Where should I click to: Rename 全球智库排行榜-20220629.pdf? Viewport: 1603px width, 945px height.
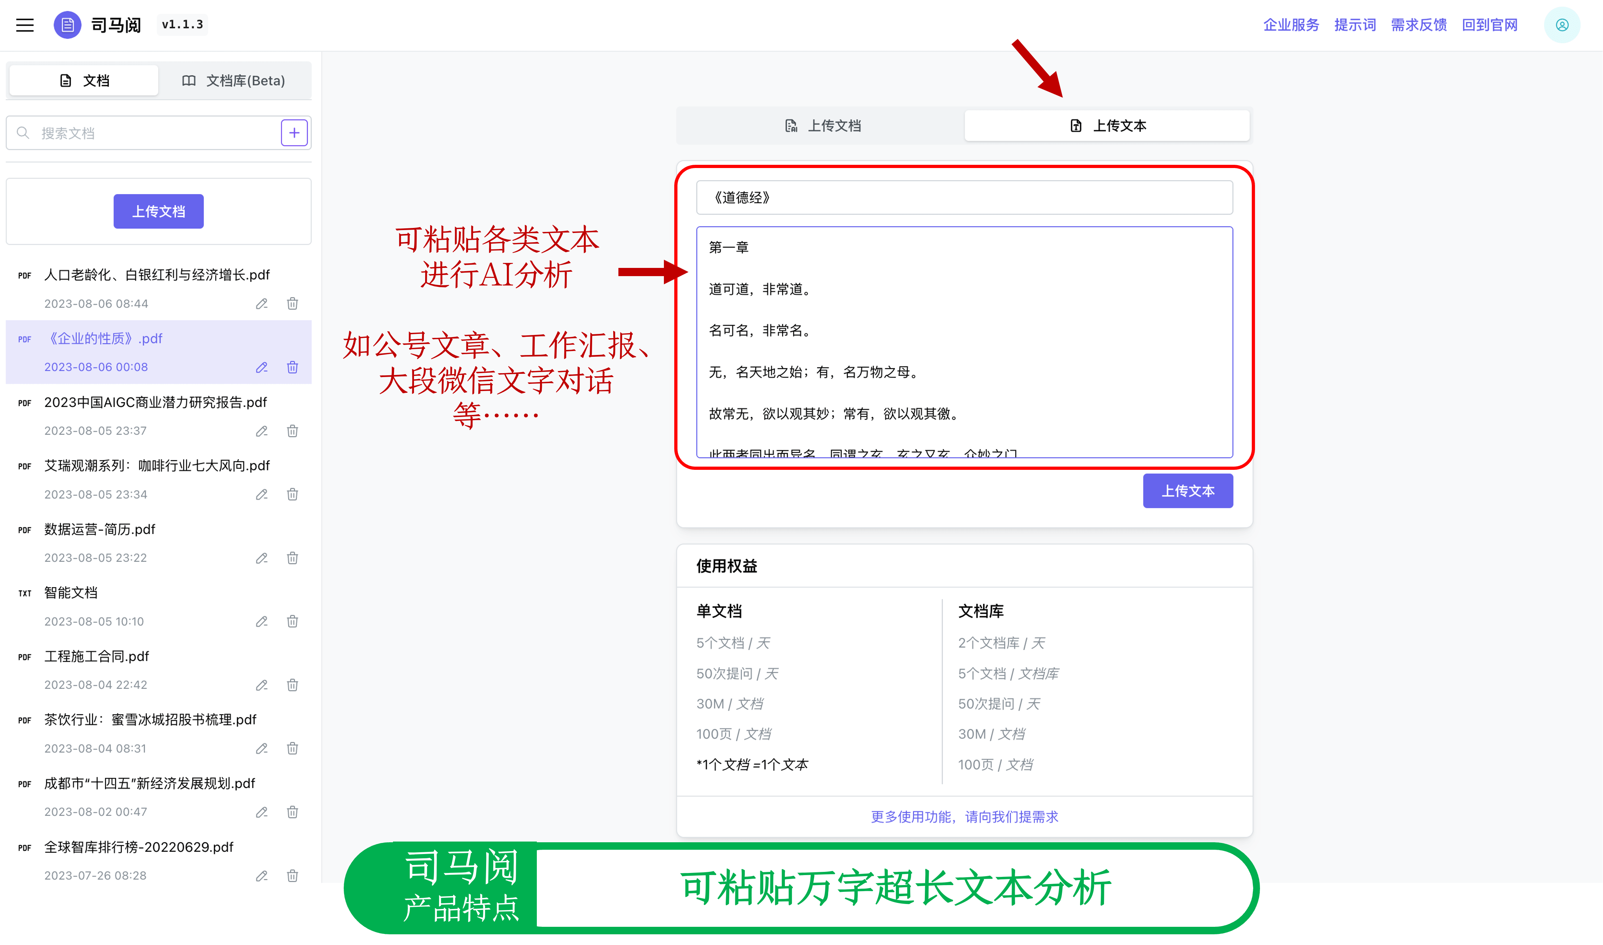262,876
